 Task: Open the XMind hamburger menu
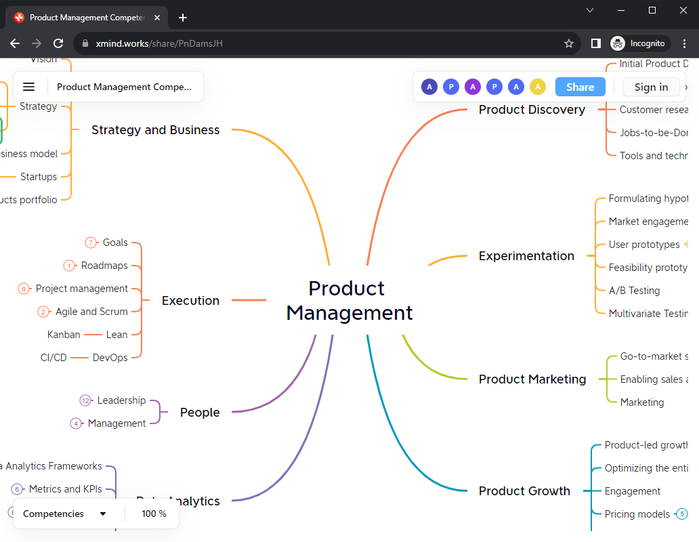(28, 87)
